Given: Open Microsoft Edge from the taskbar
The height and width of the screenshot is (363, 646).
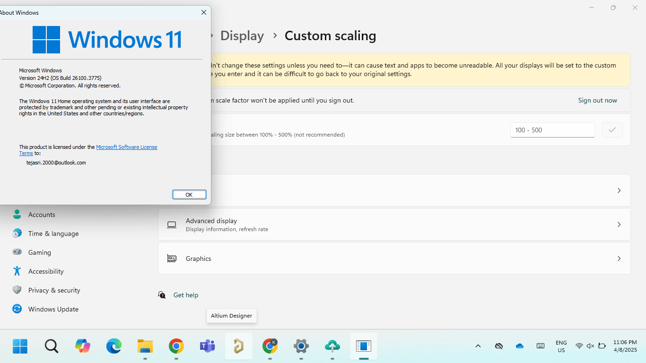Looking at the screenshot, I should (x=114, y=346).
